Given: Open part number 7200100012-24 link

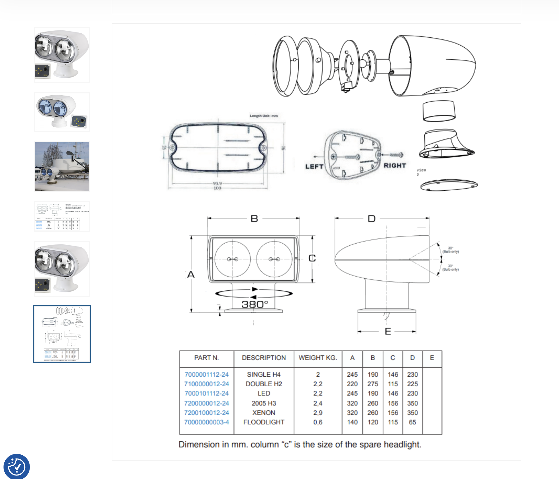Looking at the screenshot, I should coord(206,413).
